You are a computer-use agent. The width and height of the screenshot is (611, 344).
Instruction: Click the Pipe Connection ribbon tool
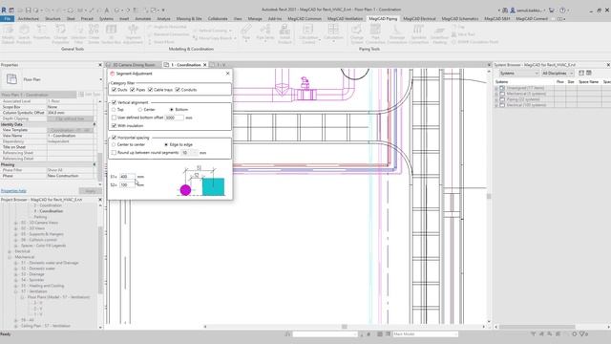(375, 34)
